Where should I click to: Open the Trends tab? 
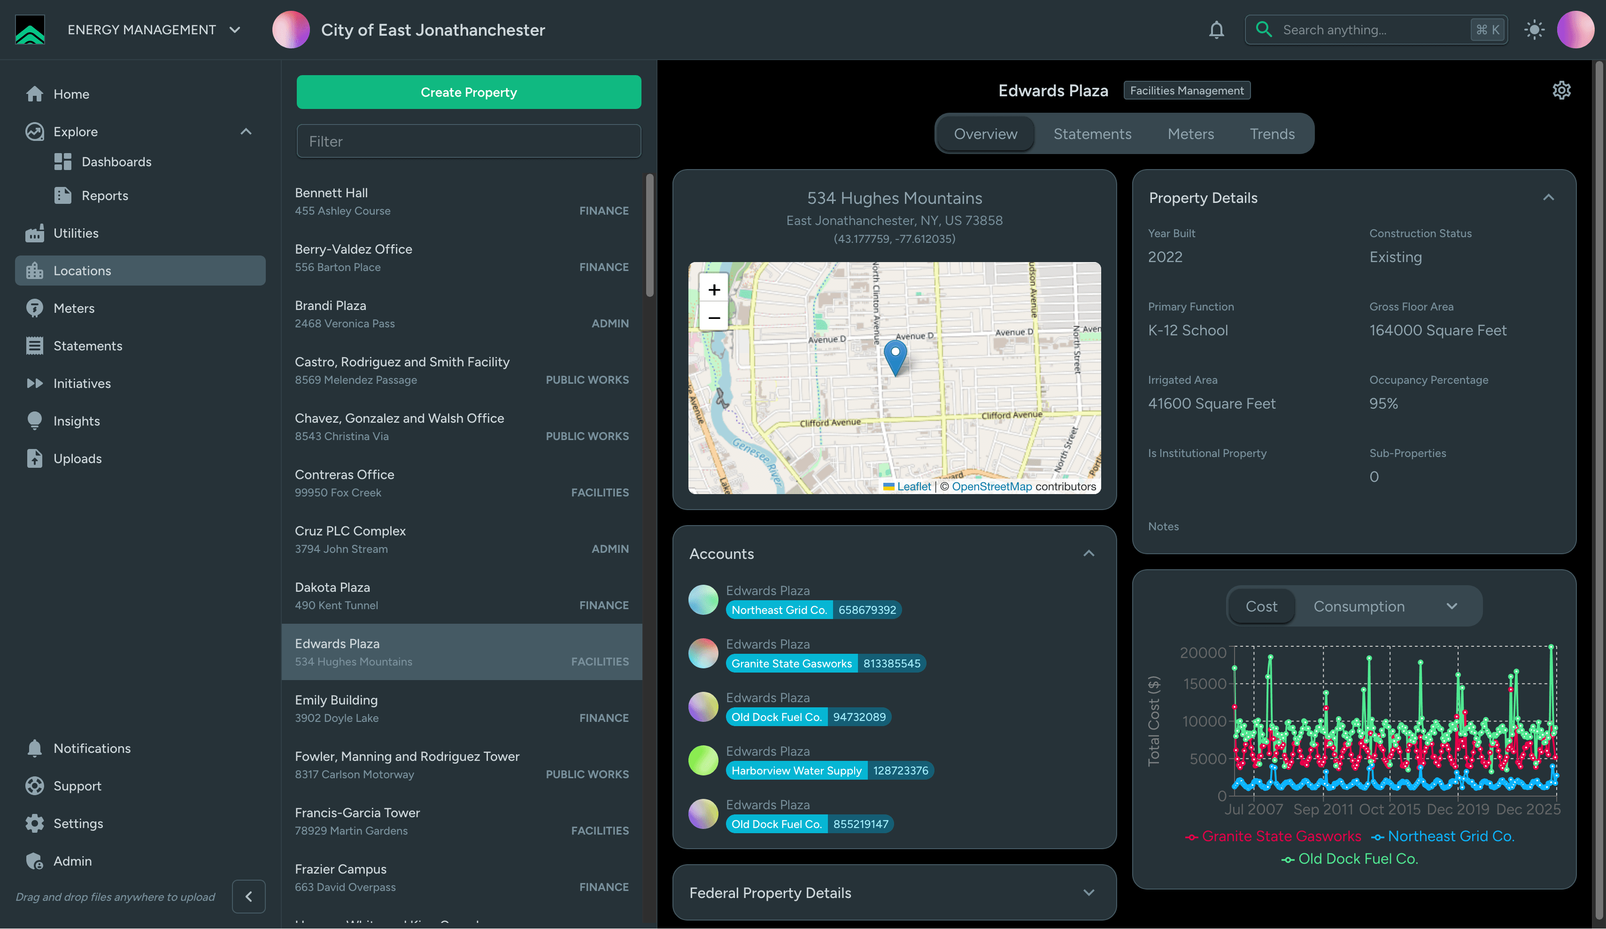[1272, 134]
